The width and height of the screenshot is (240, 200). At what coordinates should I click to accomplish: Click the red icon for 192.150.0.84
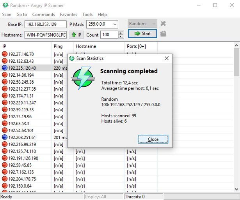point(5,186)
